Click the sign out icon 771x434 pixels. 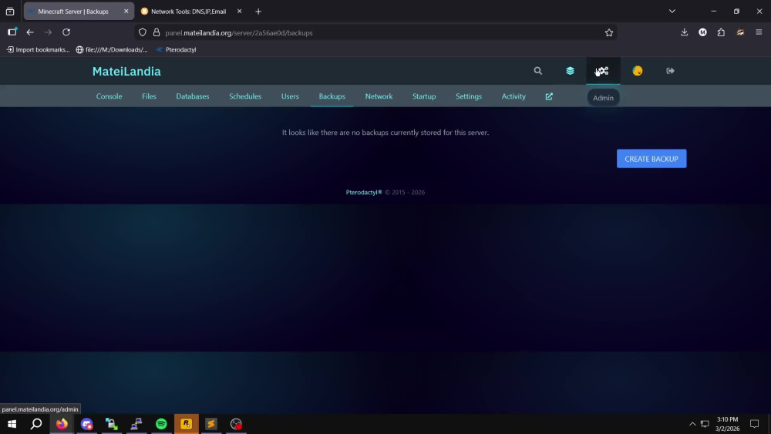pos(670,71)
